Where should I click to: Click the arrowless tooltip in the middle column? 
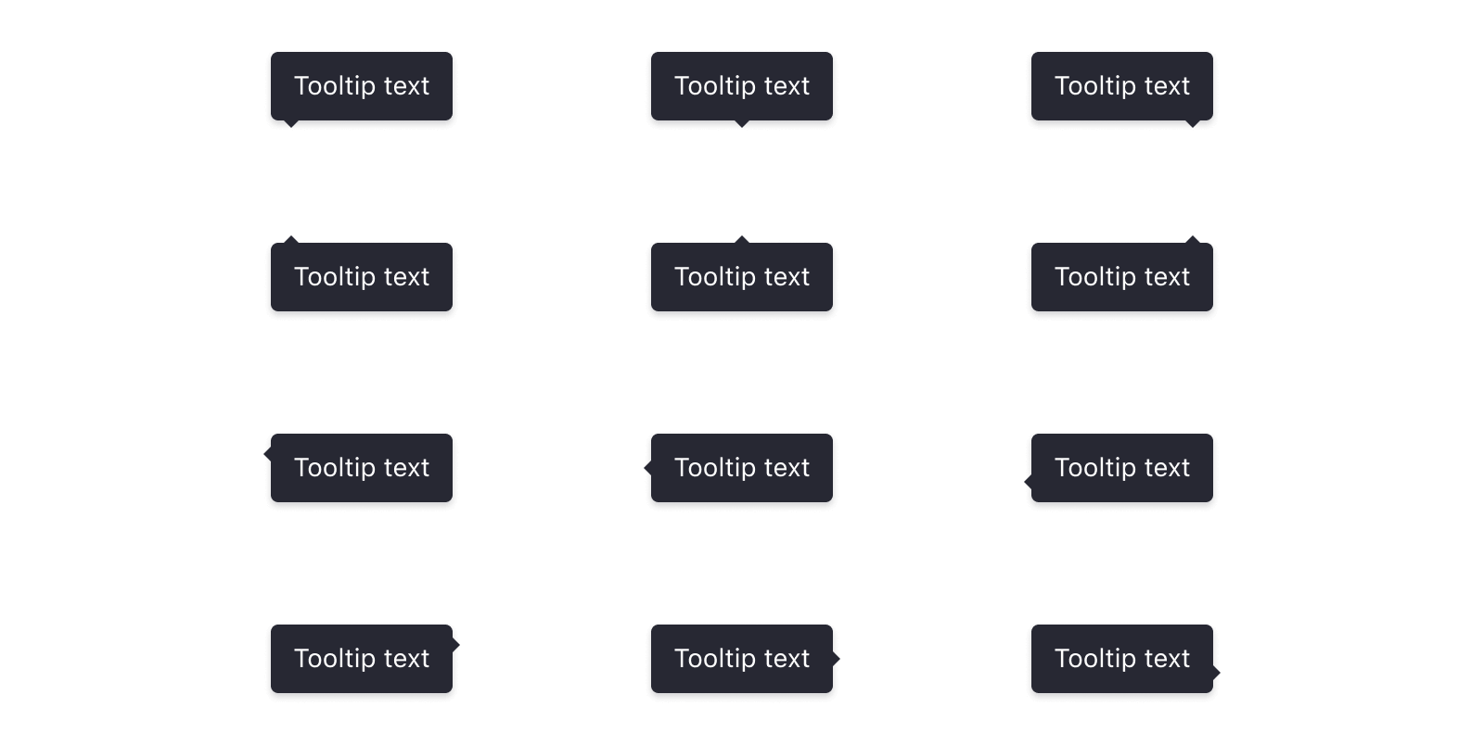742,90
